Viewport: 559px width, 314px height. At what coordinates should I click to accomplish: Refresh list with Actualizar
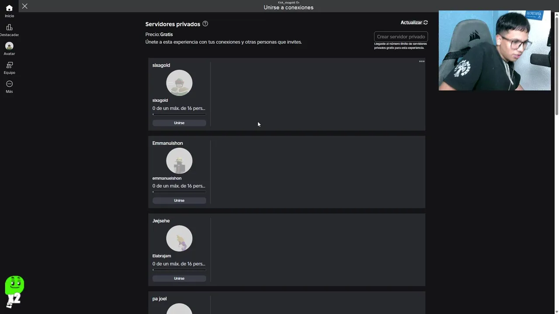click(414, 22)
